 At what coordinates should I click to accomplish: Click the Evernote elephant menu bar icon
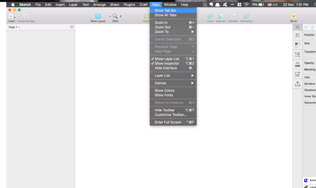(211, 4)
